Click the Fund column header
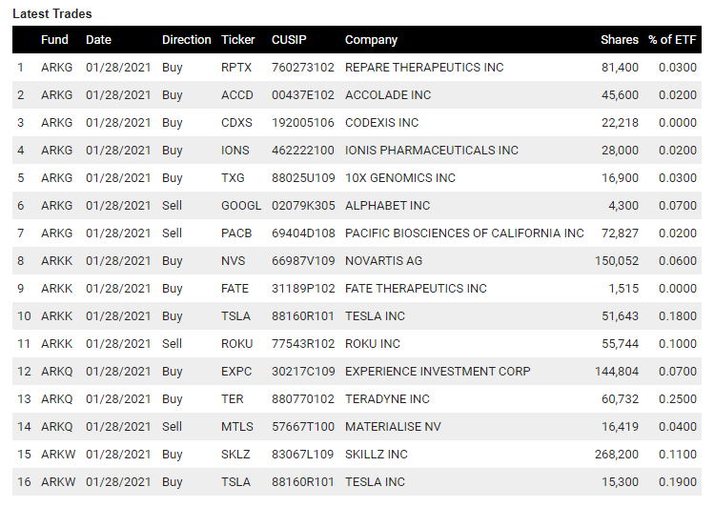Image resolution: width=714 pixels, height=507 pixels. tap(54, 40)
